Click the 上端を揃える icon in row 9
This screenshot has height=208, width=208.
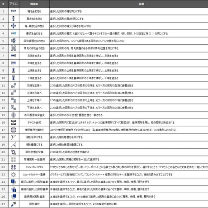pos(14,71)
